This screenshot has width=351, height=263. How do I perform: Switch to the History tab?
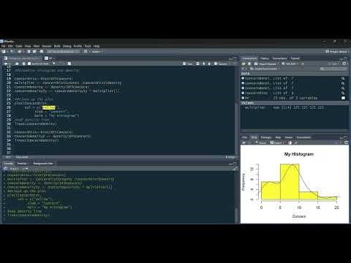[x=265, y=58]
